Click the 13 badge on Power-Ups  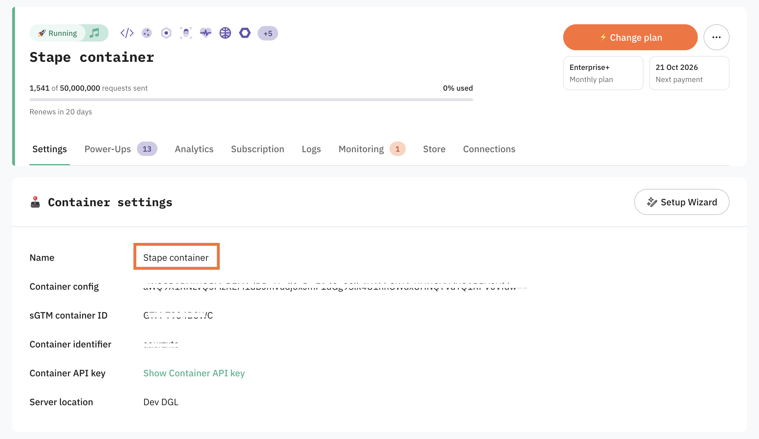tap(147, 149)
